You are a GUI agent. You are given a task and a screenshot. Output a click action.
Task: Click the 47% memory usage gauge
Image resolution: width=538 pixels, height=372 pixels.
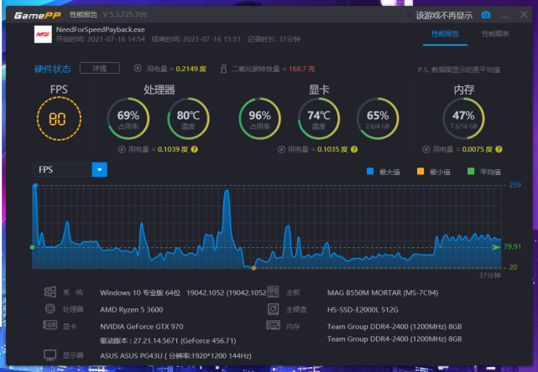(x=463, y=118)
